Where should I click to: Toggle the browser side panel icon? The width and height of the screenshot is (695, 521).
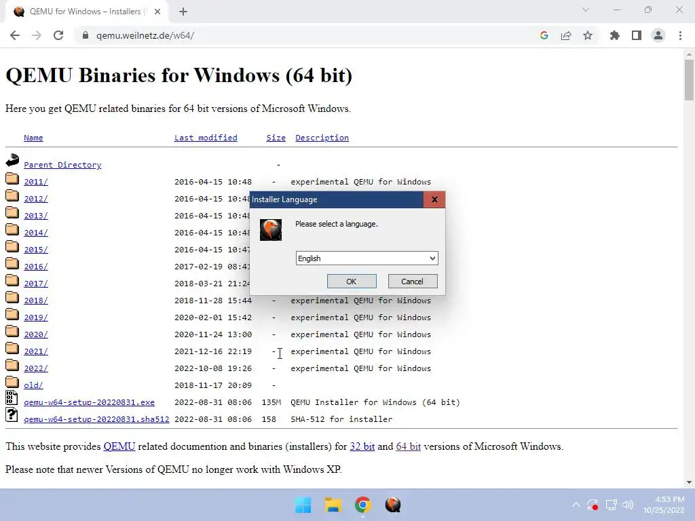pos(637,35)
